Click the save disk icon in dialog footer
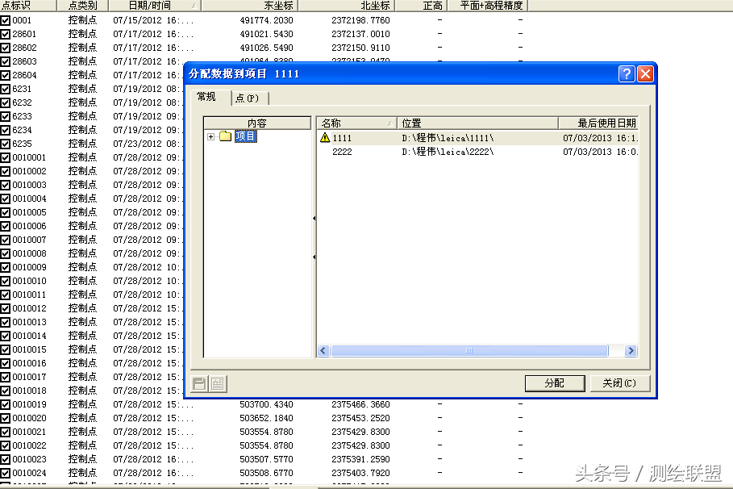Image resolution: width=733 pixels, height=489 pixels. click(199, 383)
